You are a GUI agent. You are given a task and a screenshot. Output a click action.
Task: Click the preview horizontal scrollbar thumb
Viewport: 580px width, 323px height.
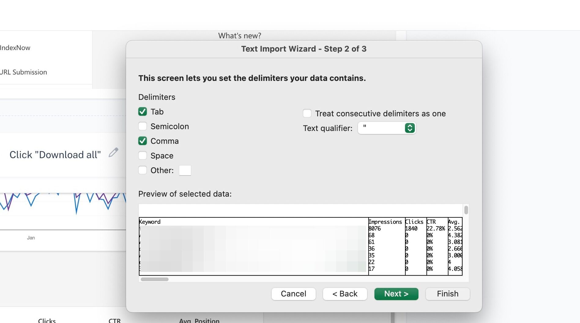tap(154, 279)
